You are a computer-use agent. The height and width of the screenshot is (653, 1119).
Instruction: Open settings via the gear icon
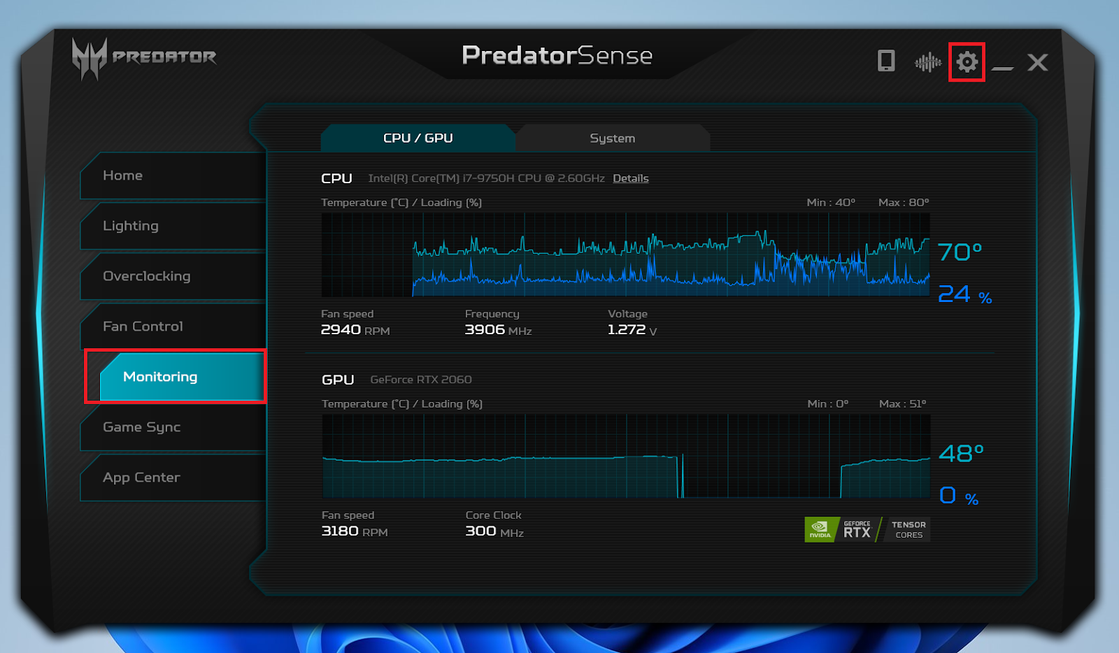[x=967, y=62]
